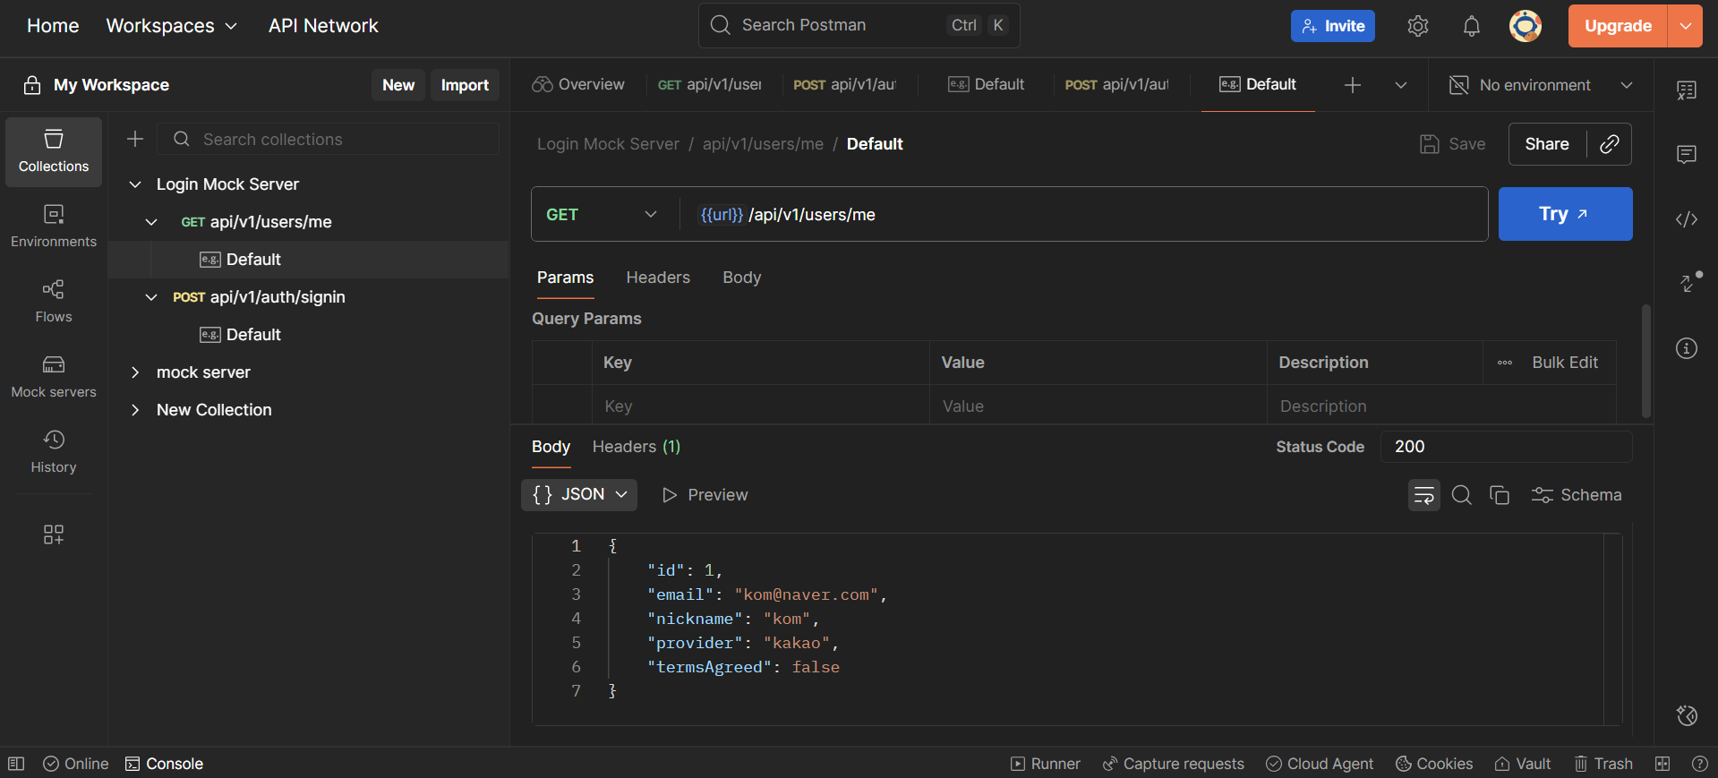The image size is (1718, 778).
Task: Open the Vault
Action: pos(1523,764)
